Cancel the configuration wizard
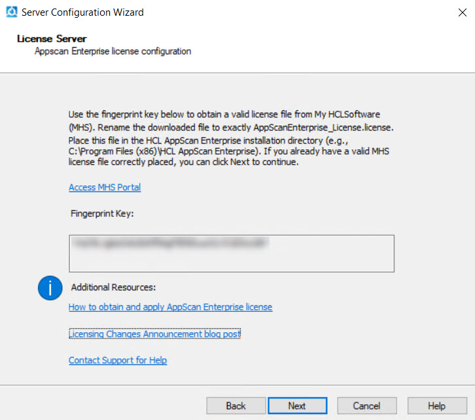Image resolution: width=475 pixels, height=420 pixels. [366, 406]
